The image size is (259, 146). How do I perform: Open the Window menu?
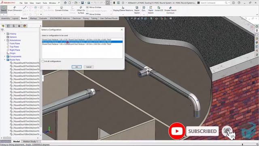(52, 3)
